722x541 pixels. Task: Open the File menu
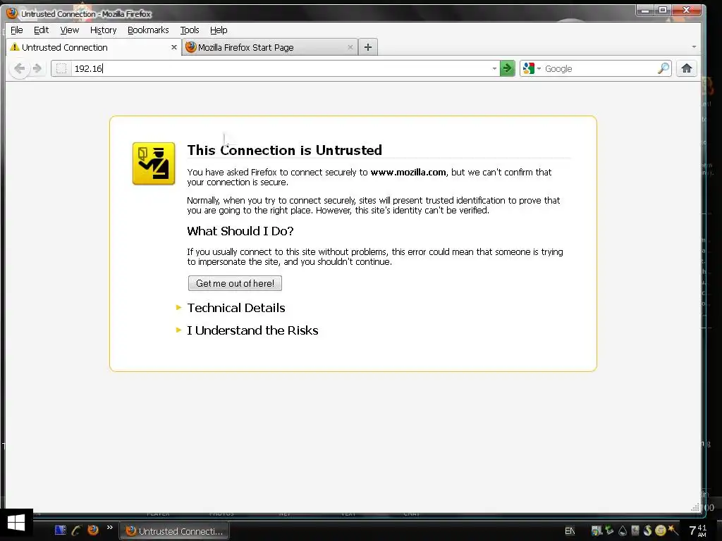17,30
